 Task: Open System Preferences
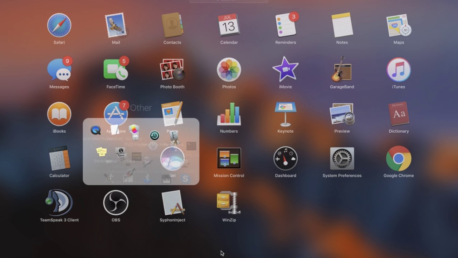click(x=342, y=159)
